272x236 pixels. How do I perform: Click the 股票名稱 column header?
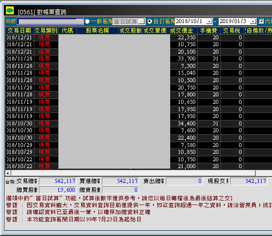coord(98,30)
